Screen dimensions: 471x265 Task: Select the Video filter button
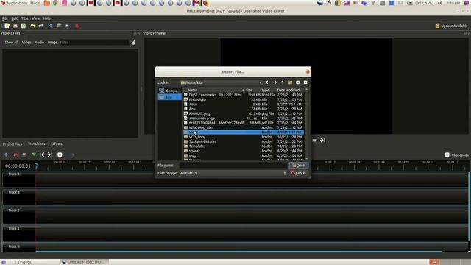click(26, 43)
